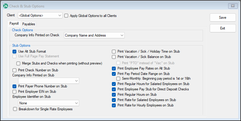Click the Exit button
Viewport: 241px width, 121px height.
(x=223, y=28)
